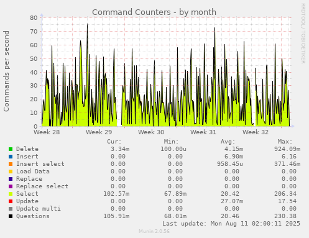Click the Update legend label
The height and width of the screenshot is (238, 309).
27,201
